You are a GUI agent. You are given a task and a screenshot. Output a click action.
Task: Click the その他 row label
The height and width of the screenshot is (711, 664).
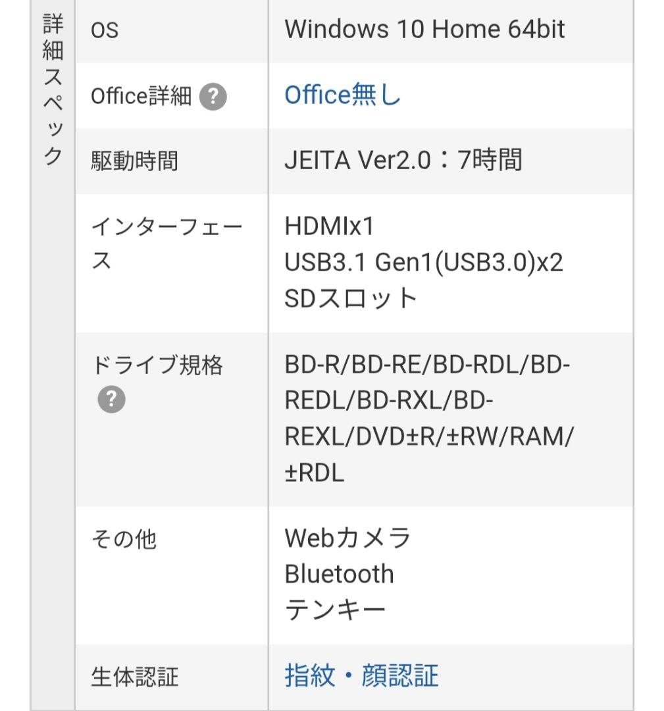click(x=124, y=539)
